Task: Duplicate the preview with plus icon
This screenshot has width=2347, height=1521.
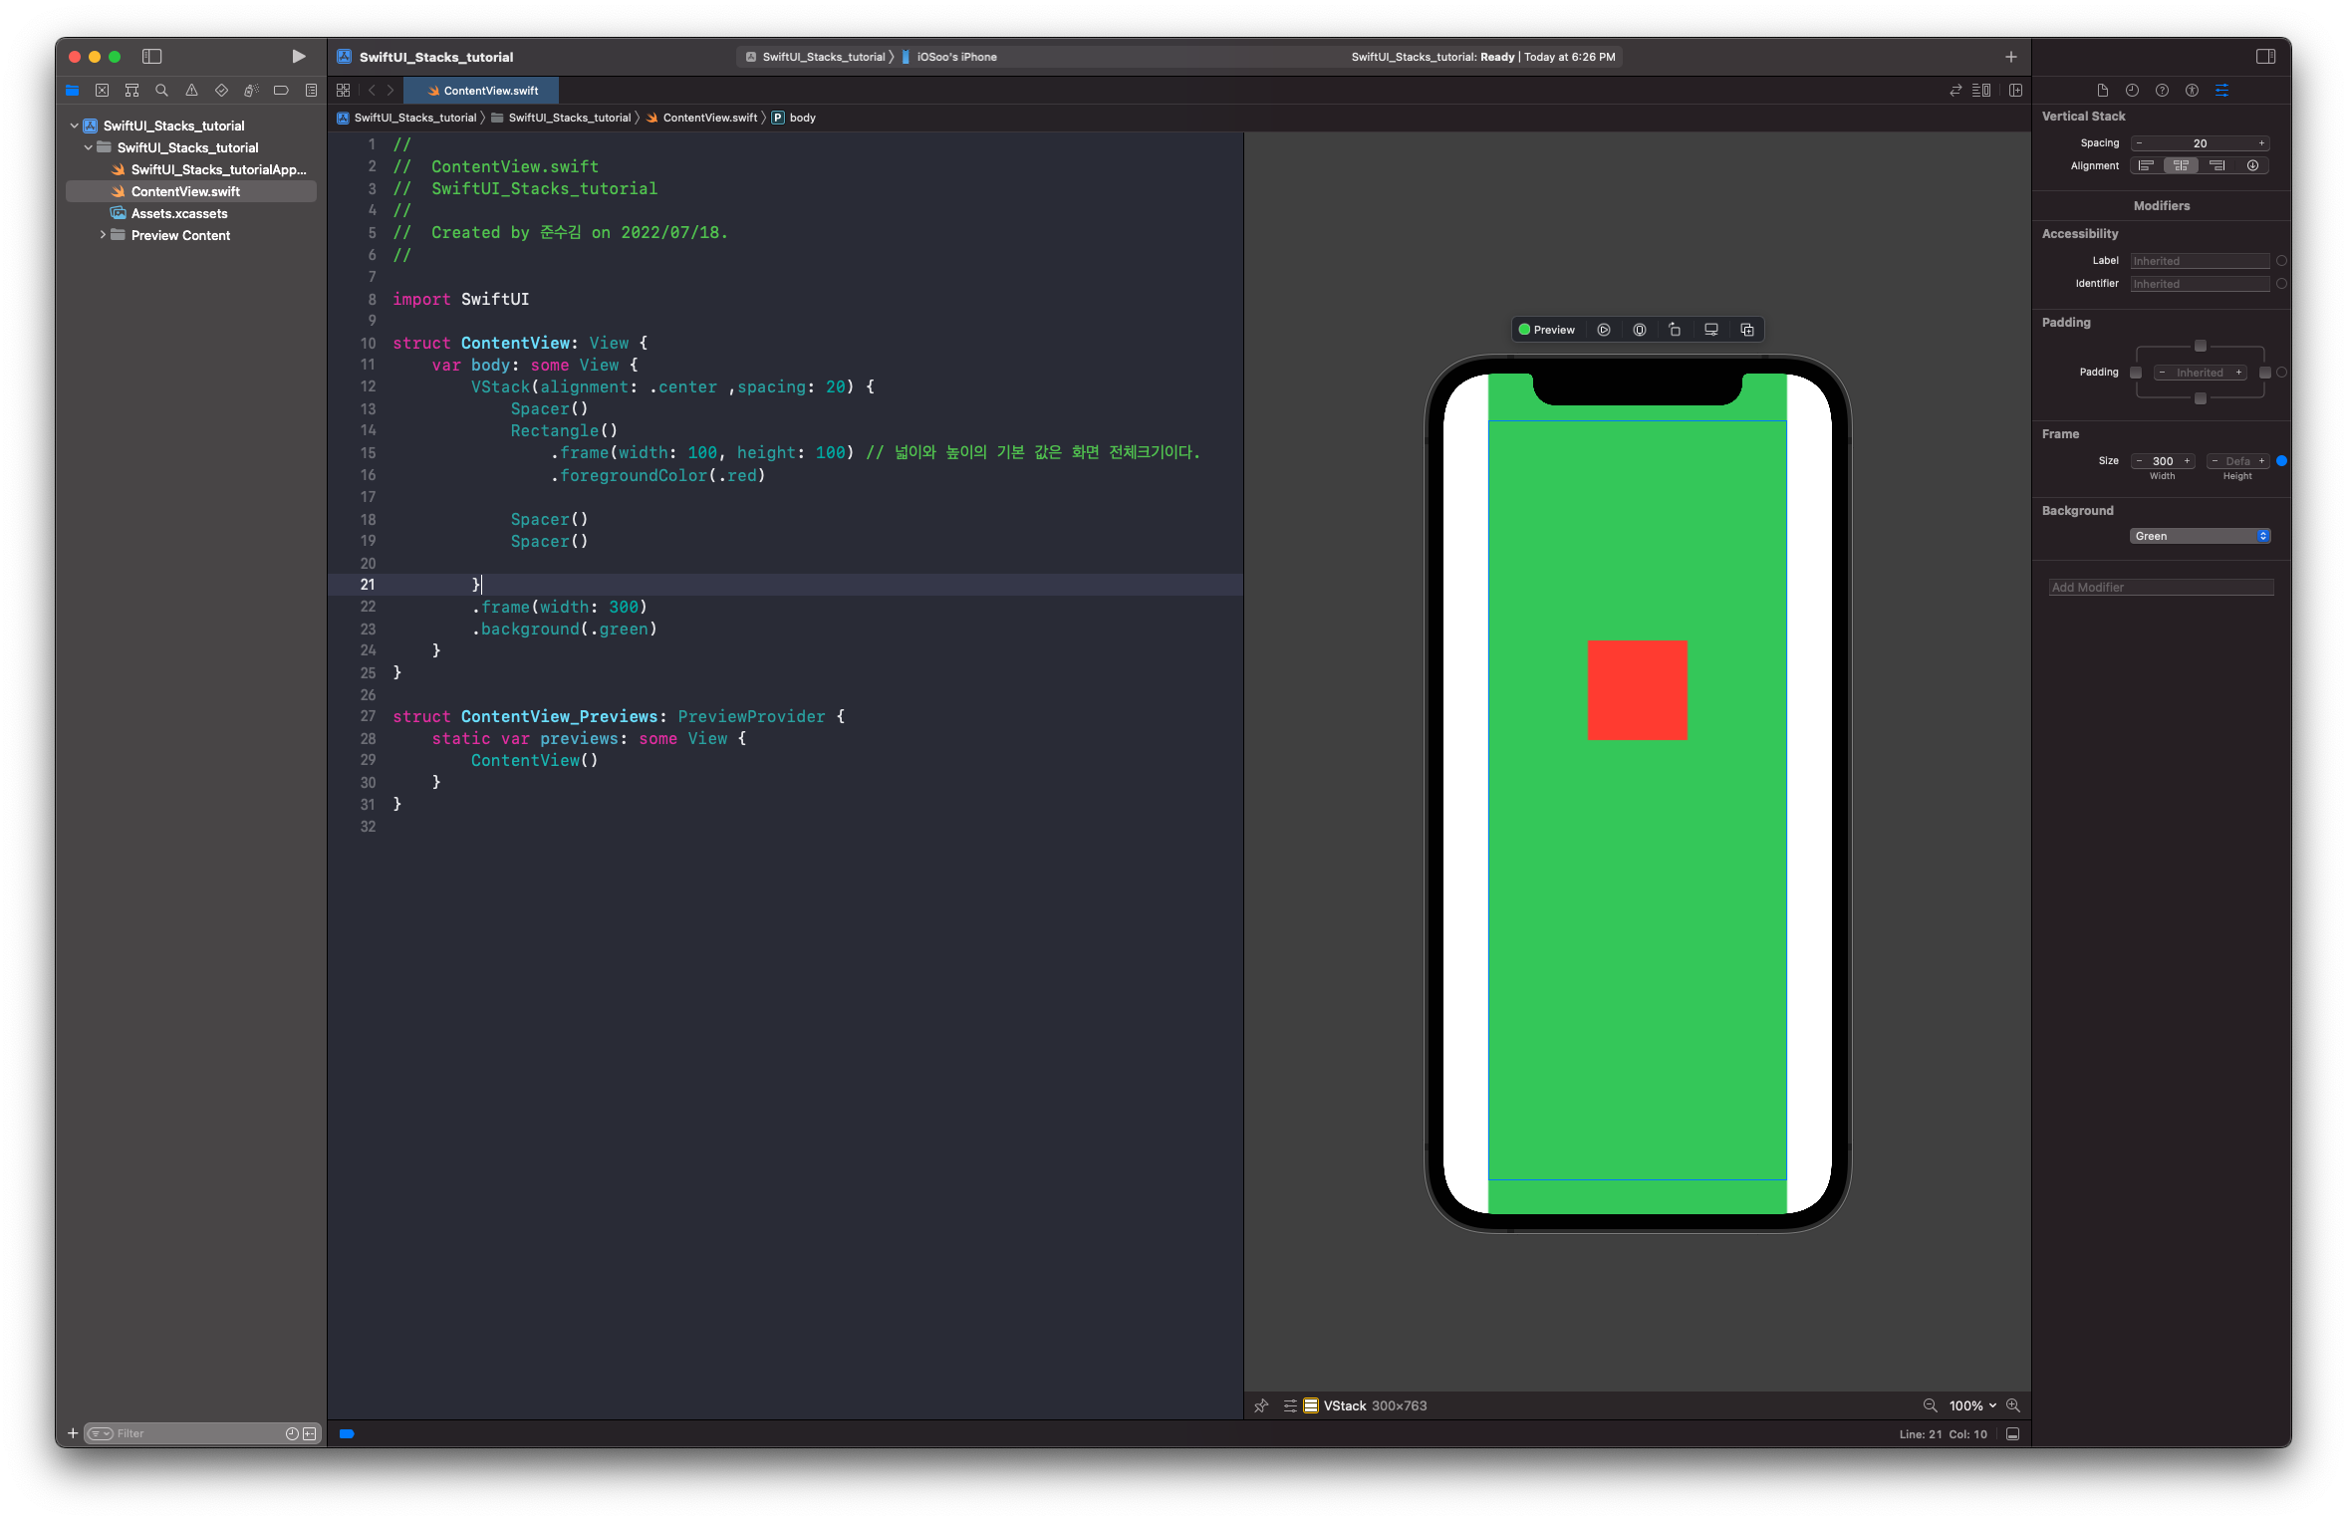Action: coord(1746,330)
